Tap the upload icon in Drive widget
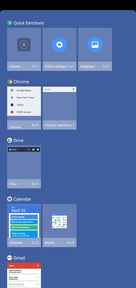The width and height of the screenshot is (136, 288). pyautogui.click(x=29, y=150)
